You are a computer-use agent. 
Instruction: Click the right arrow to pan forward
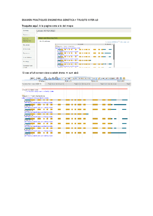point(38,78)
